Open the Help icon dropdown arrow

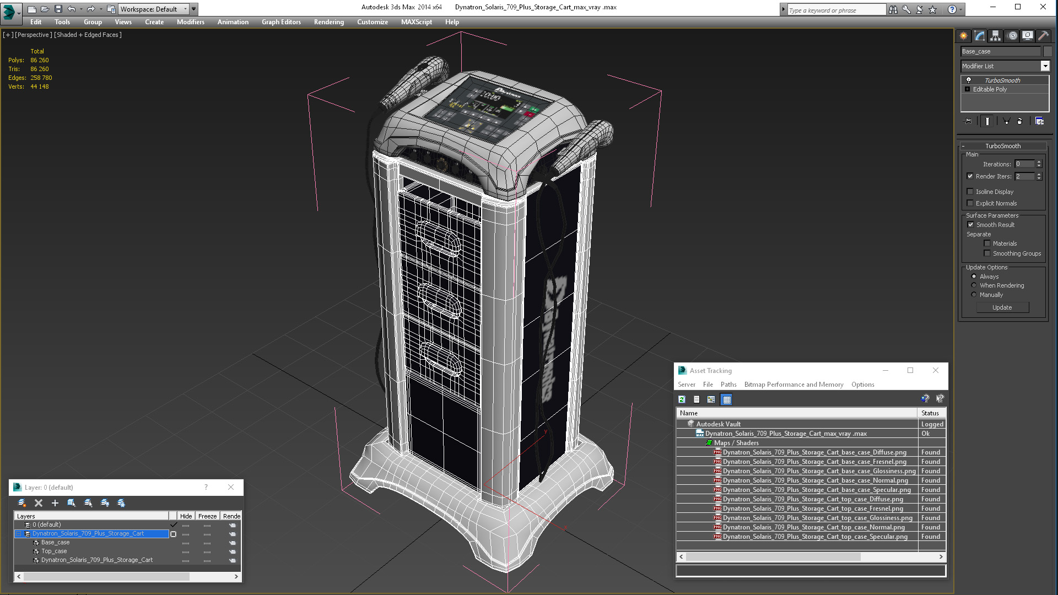[x=961, y=9]
